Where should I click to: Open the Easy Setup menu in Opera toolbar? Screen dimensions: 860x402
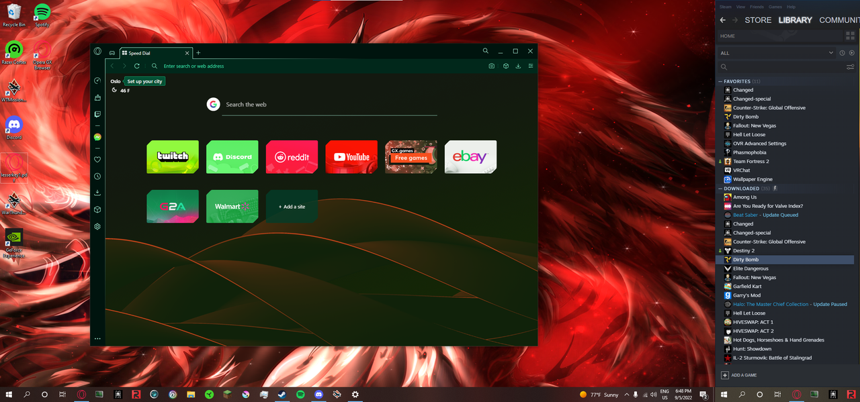(x=531, y=66)
